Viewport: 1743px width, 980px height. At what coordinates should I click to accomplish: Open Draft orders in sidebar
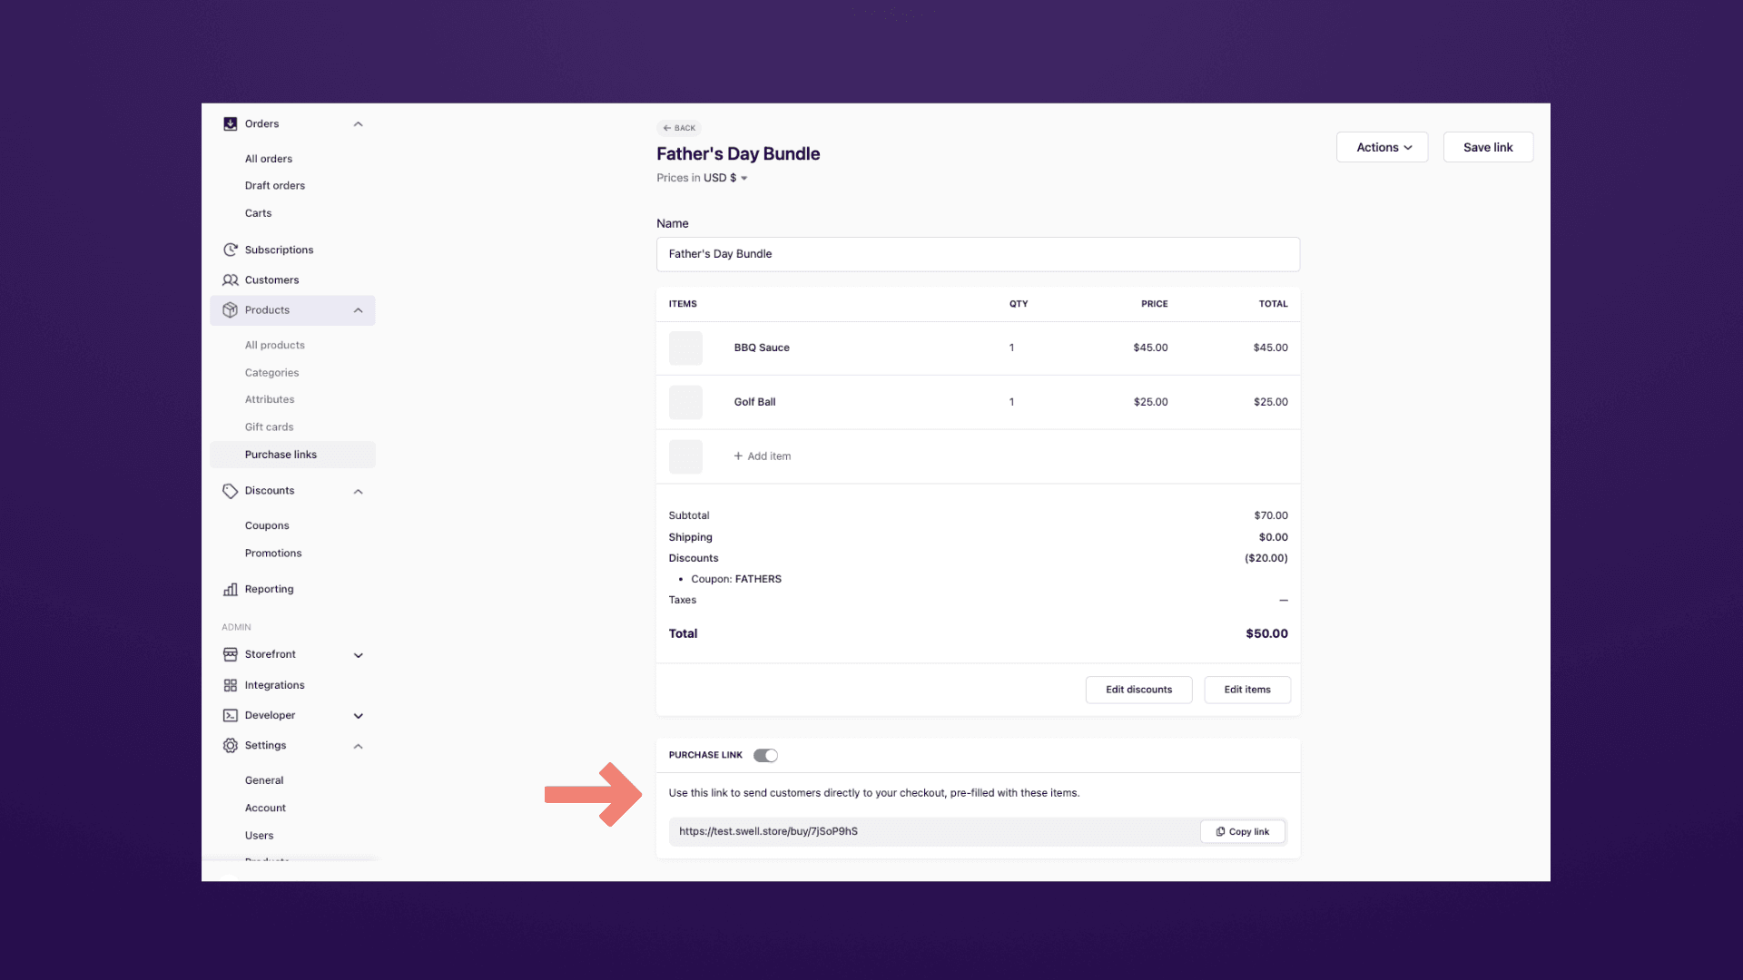tap(275, 186)
